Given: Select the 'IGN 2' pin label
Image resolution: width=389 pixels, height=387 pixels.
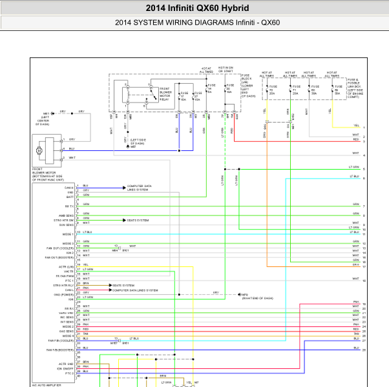Looking at the screenshot, I should coord(70,253).
